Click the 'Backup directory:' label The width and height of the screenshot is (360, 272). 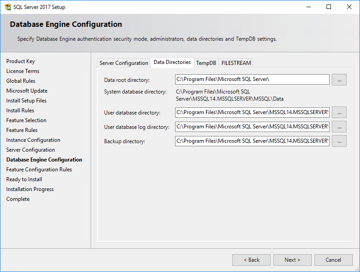tap(125, 141)
